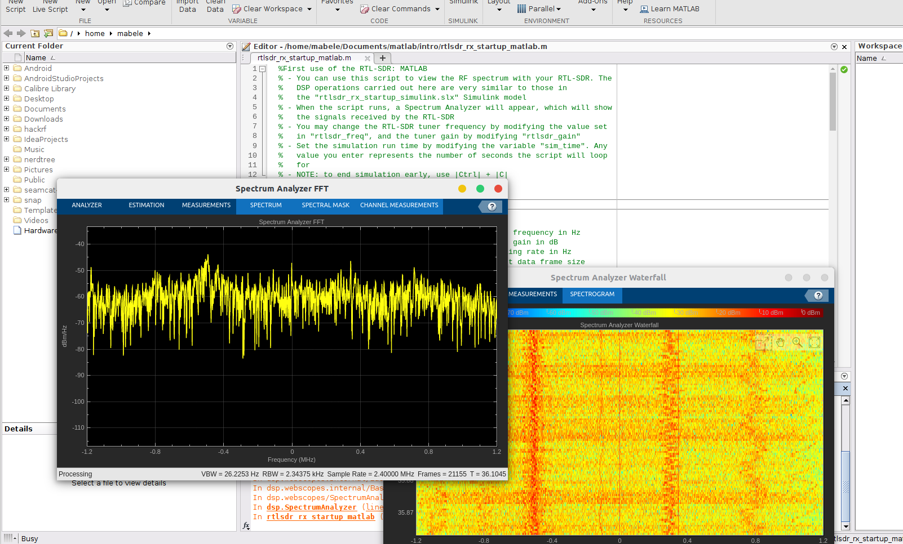This screenshot has height=544, width=903.
Task: Expand the hackrf folder
Action: click(x=7, y=129)
